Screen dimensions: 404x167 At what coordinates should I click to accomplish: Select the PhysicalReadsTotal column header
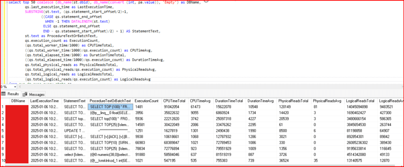(294, 101)
